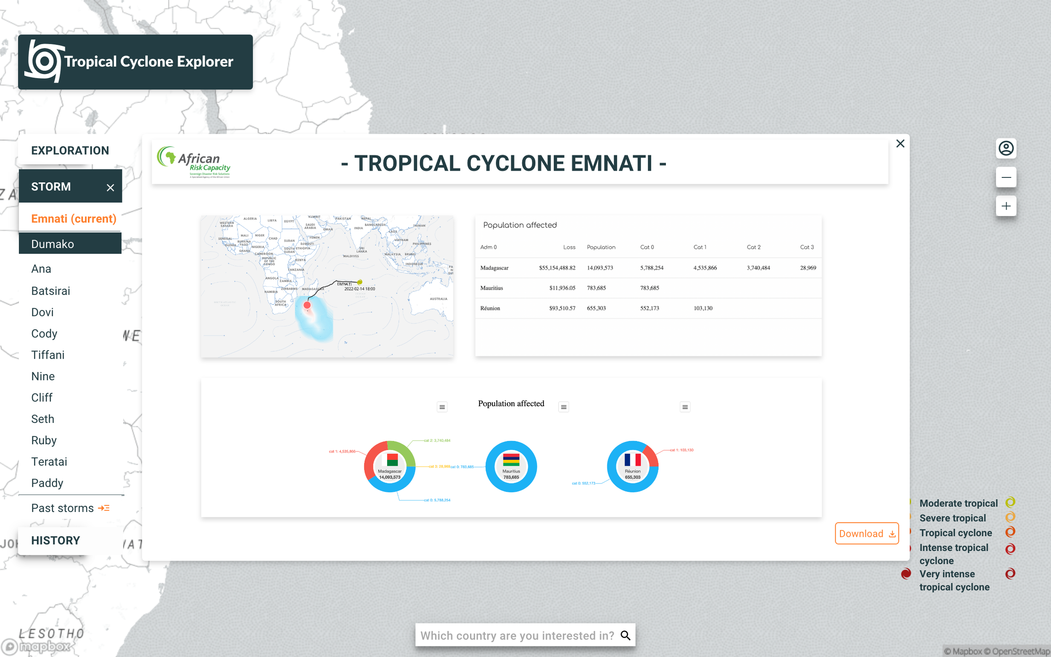
Task: Close the Tropical Cyclone Emnati report dialog
Action: [x=900, y=143]
